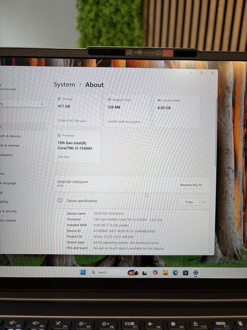The width and height of the screenshot is (247, 330).
Task: Click the '33 GB of 477 GB used' text
Action: pyautogui.click(x=72, y=121)
